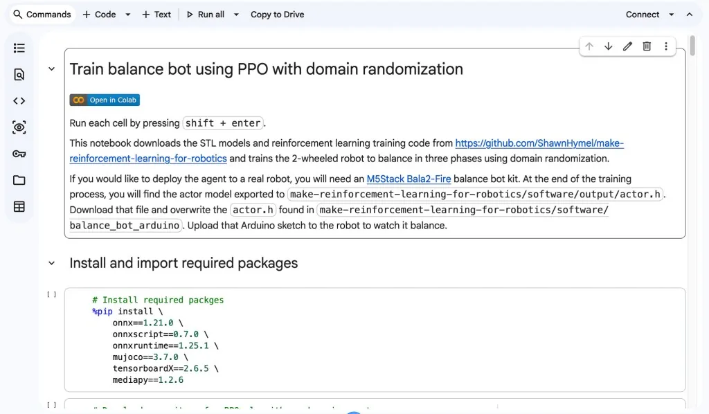Run the second code cell below
709x414 pixels.
52,405
